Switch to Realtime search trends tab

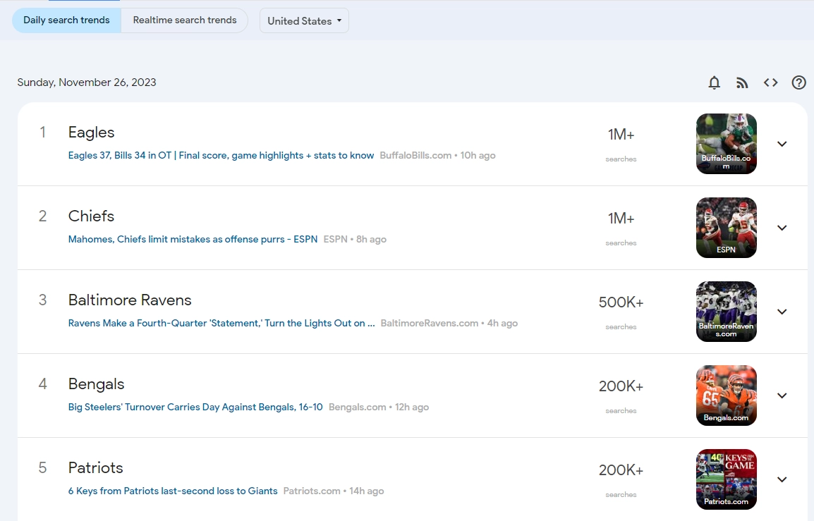click(x=185, y=20)
